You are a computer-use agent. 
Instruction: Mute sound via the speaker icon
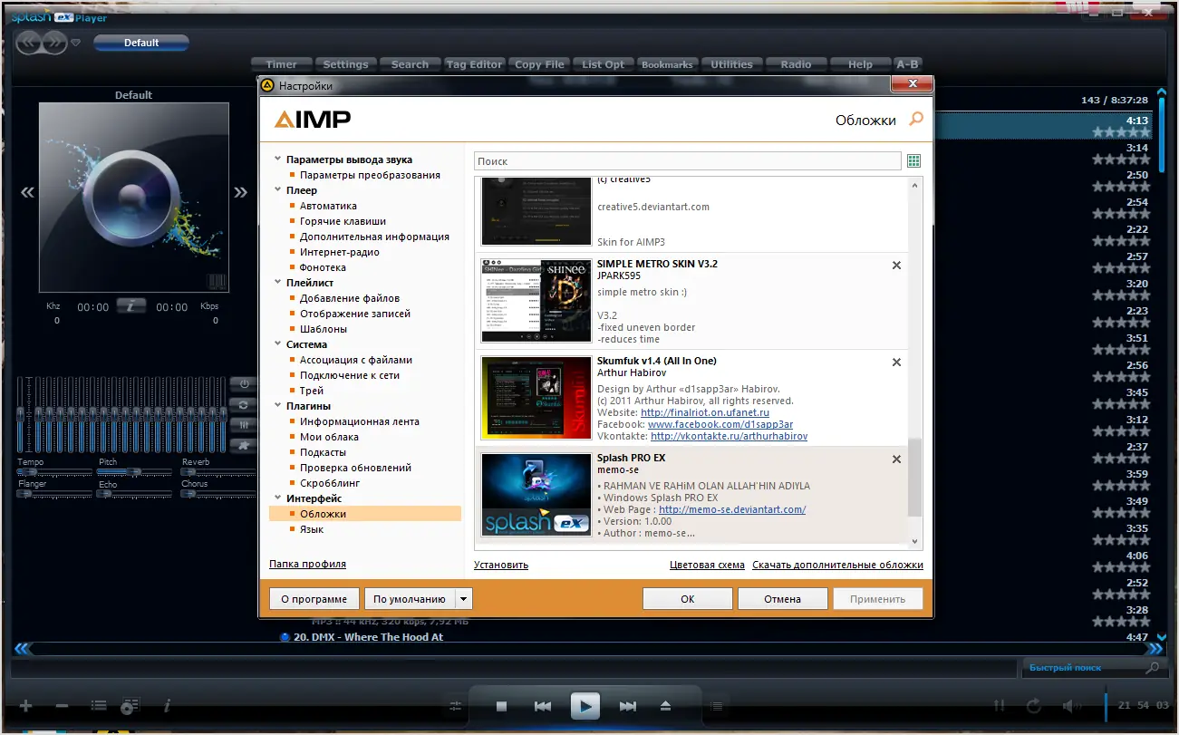[1072, 706]
